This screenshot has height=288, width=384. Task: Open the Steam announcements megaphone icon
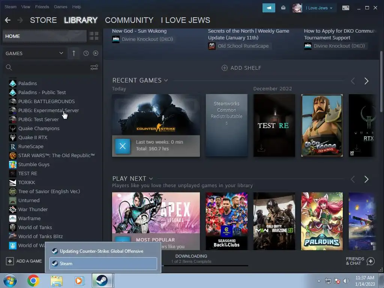[x=268, y=8]
